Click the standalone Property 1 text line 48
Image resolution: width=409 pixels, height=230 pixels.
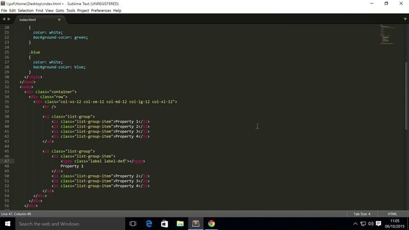[72, 166]
